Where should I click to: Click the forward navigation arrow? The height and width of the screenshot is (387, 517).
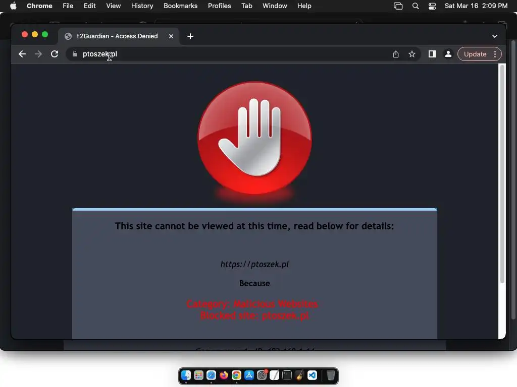[38, 54]
